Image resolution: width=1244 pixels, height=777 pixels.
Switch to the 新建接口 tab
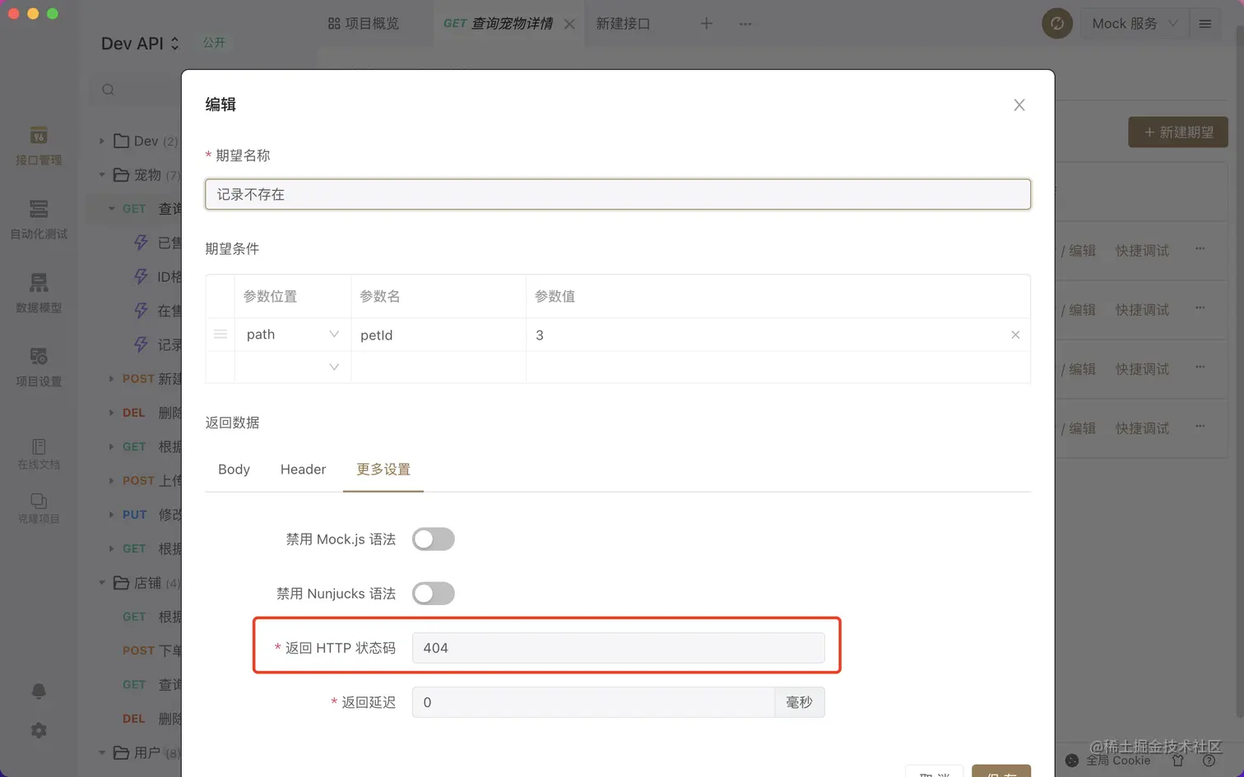click(623, 24)
